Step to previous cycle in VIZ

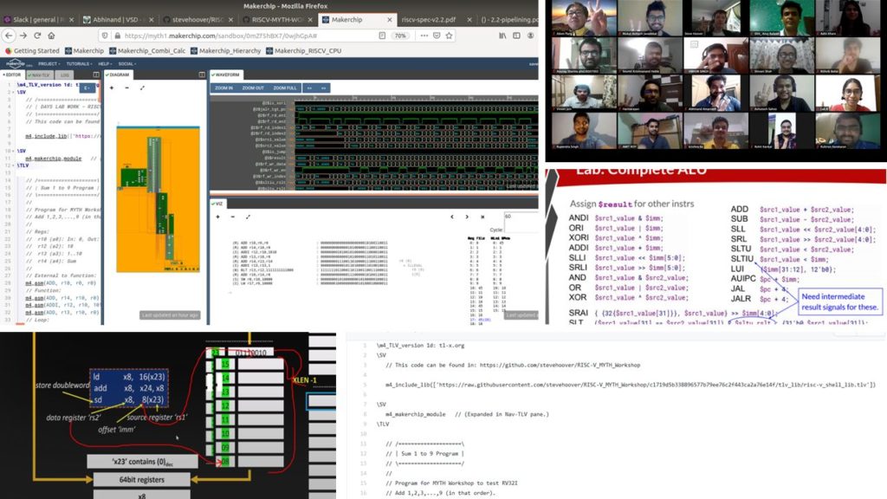[450, 217]
